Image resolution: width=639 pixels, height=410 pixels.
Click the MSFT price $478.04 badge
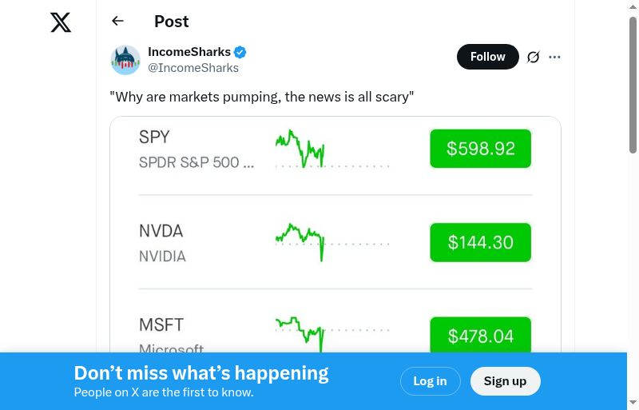click(480, 336)
